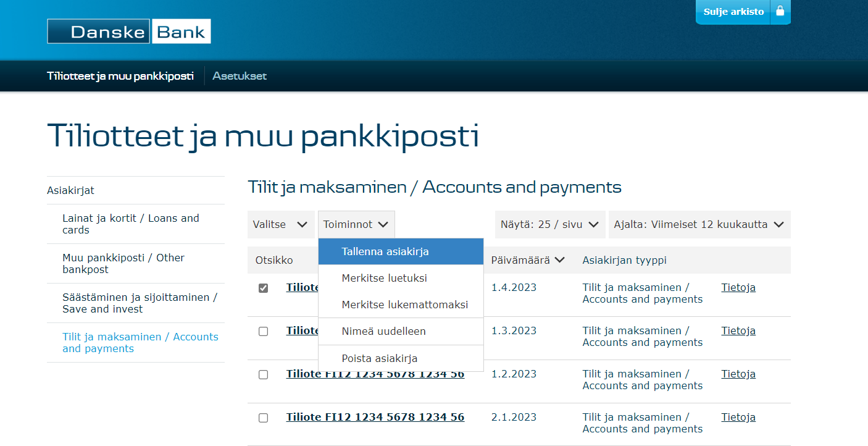This screenshot has width=868, height=446.
Task: Expand the Ajalta: Viimeiset 12 kuukautta filter
Action: (699, 225)
